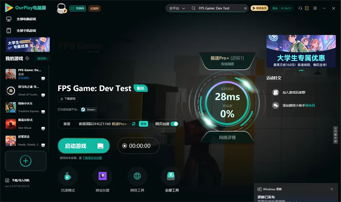This screenshot has height=202, width=341.
Task: Click the ver:2.4.9739.29219 version text
Action: pos(17,186)
